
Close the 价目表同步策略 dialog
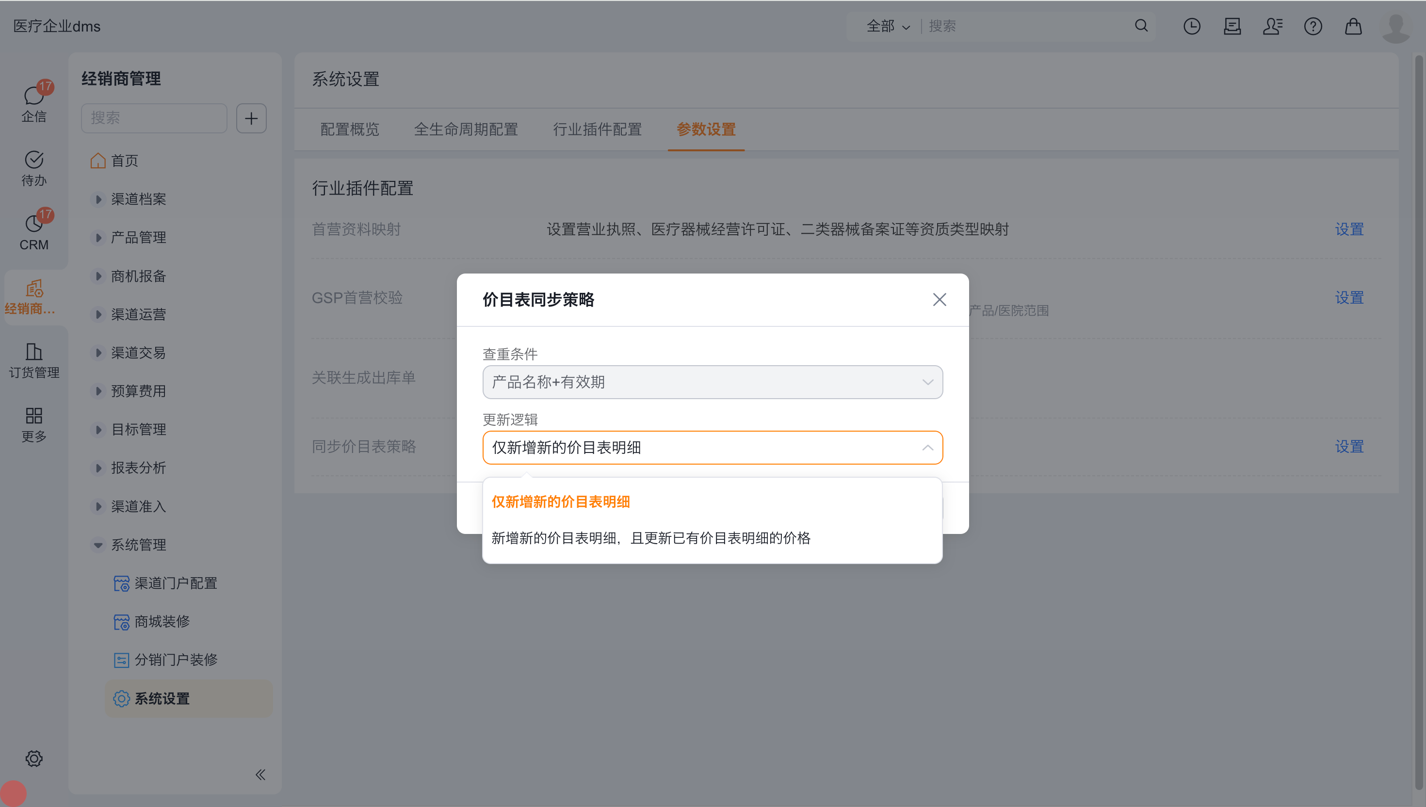(939, 299)
